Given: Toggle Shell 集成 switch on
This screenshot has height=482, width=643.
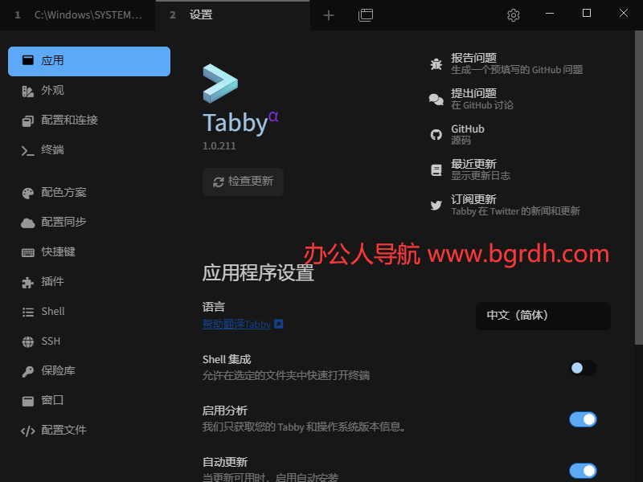Looking at the screenshot, I should point(583,368).
